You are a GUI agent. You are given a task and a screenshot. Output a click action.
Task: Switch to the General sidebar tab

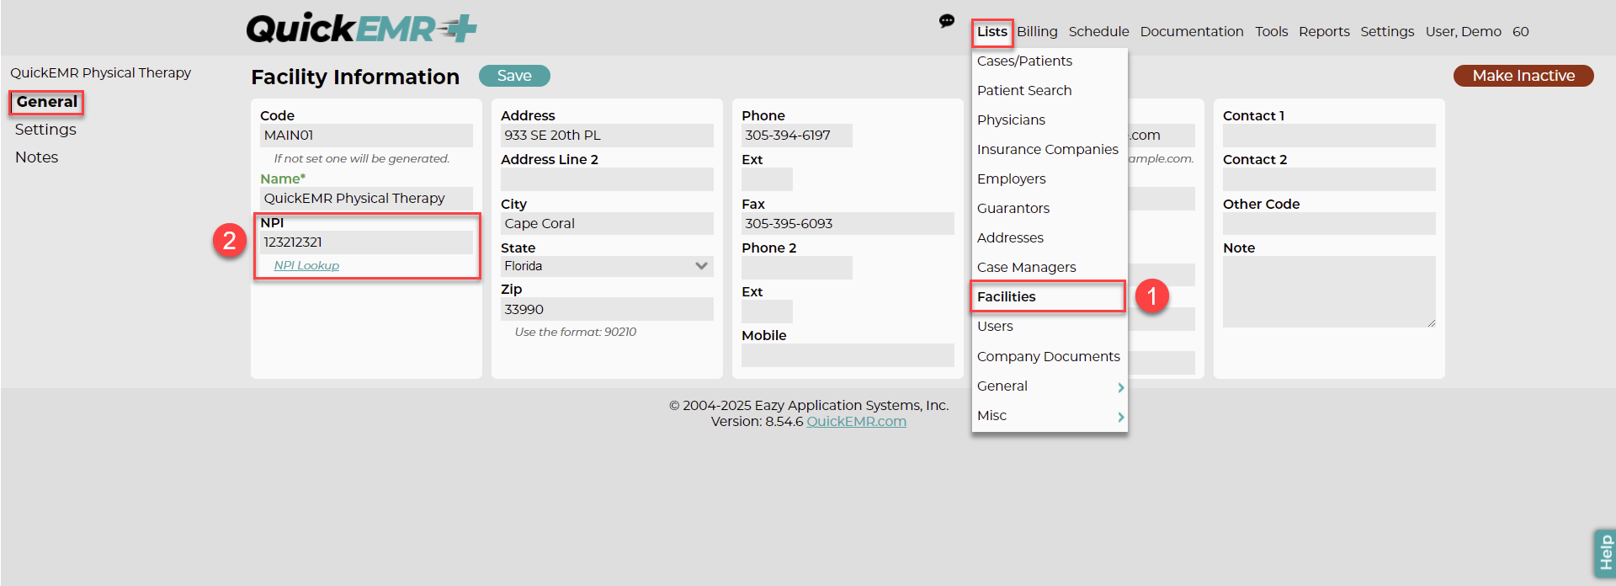click(47, 102)
